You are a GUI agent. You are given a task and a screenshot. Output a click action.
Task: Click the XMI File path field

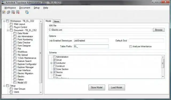(100, 30)
